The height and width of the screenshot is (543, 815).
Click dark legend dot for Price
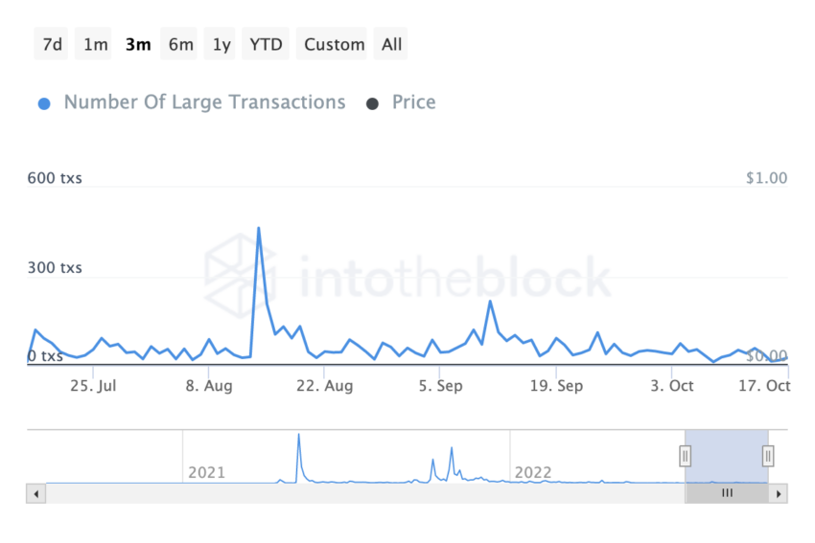click(x=372, y=103)
